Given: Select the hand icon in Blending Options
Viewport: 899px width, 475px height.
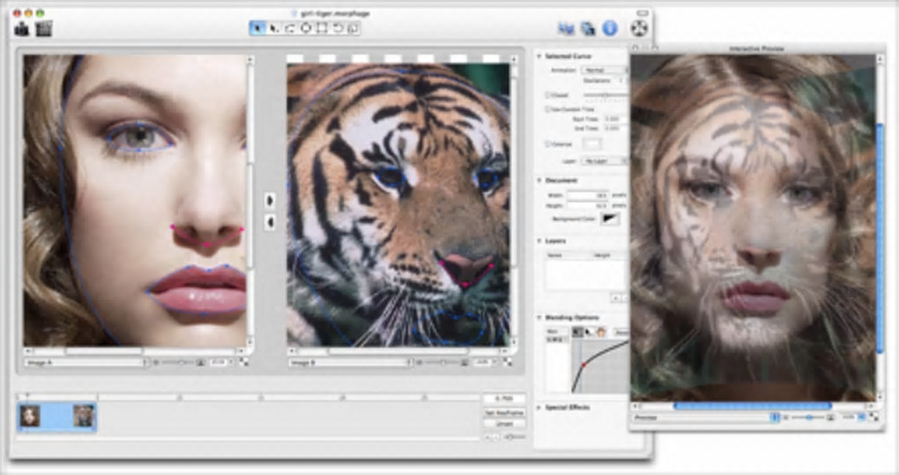Looking at the screenshot, I should [x=601, y=331].
